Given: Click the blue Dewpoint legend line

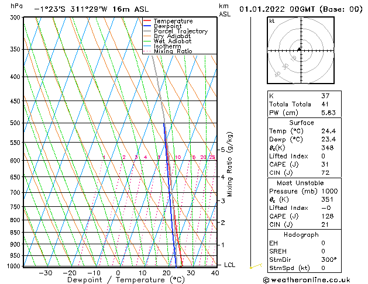Looking at the screenshot, I should tap(147, 26).
